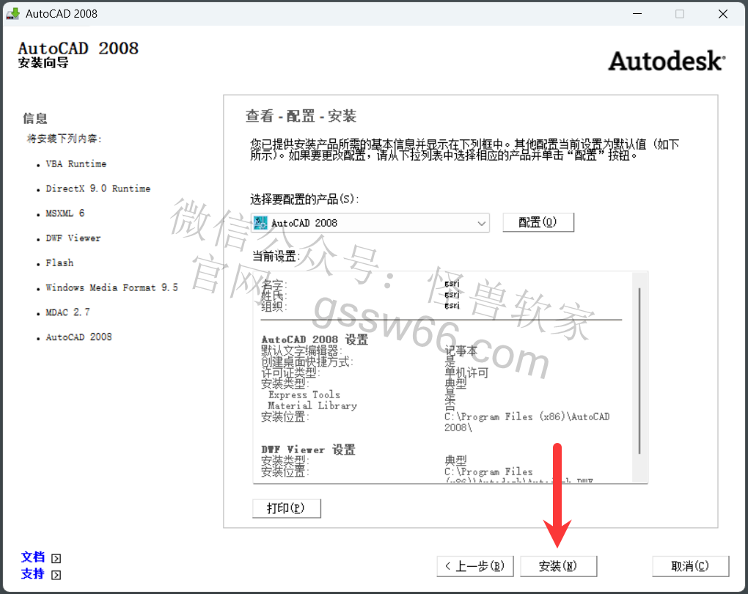The width and height of the screenshot is (748, 594).
Task: Click the arrow icon beside 支持
Action: (x=56, y=575)
